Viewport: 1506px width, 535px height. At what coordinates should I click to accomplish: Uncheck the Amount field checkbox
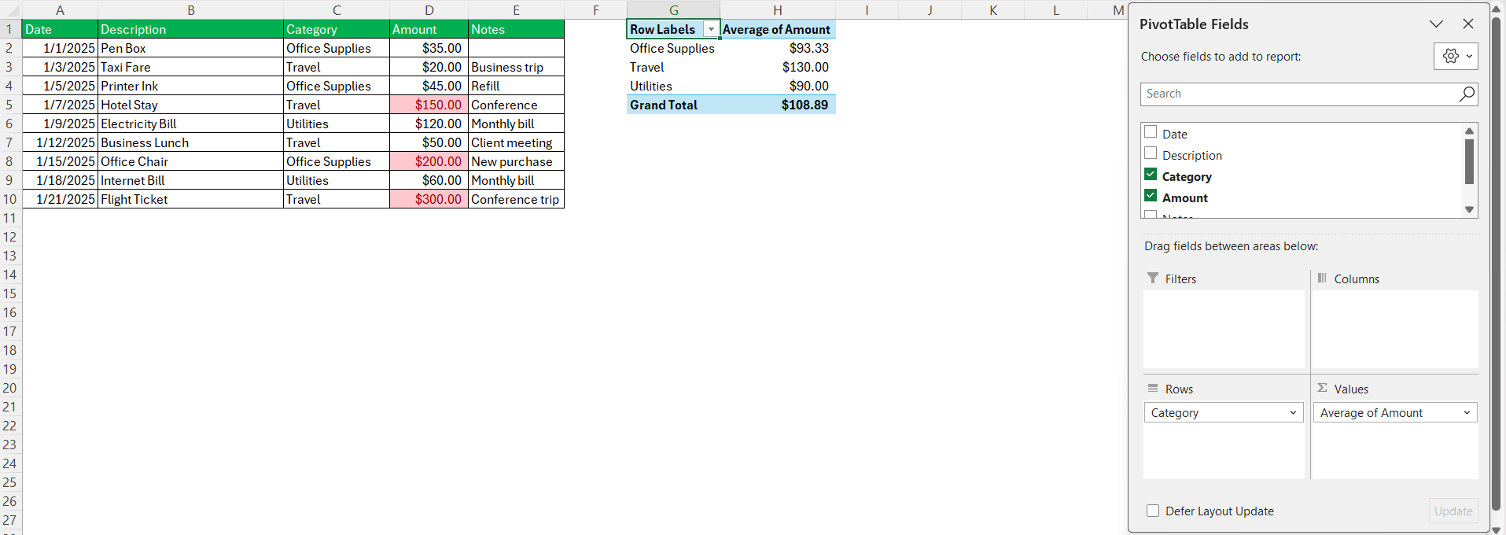tap(1151, 196)
